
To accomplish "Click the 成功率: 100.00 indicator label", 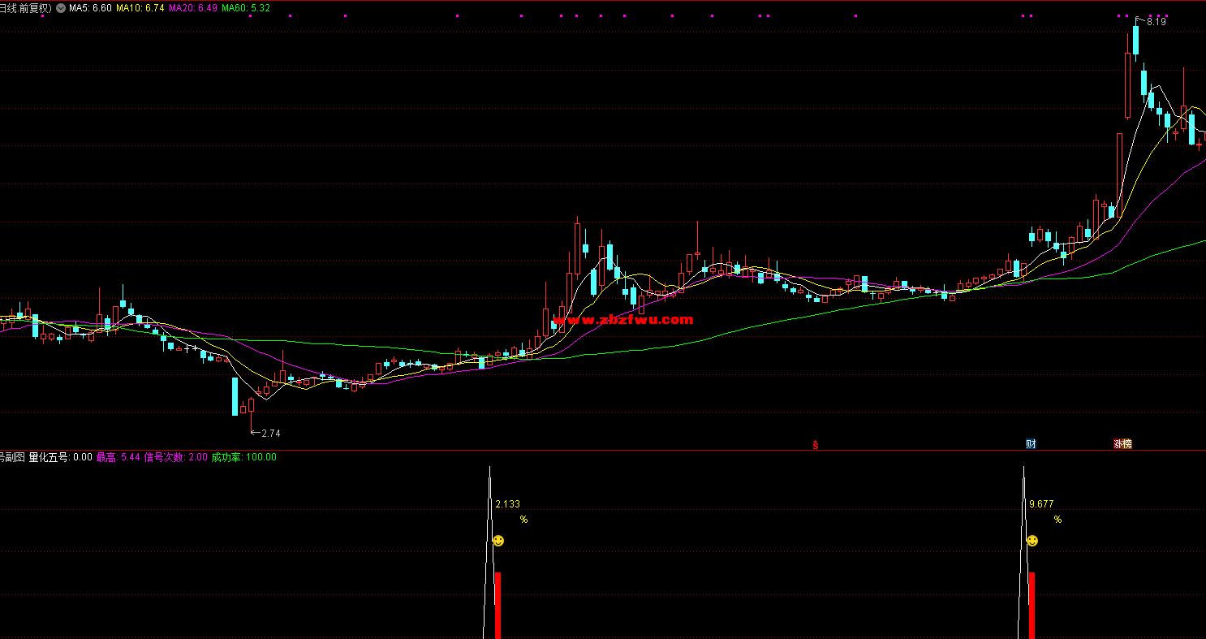I will coord(243,457).
